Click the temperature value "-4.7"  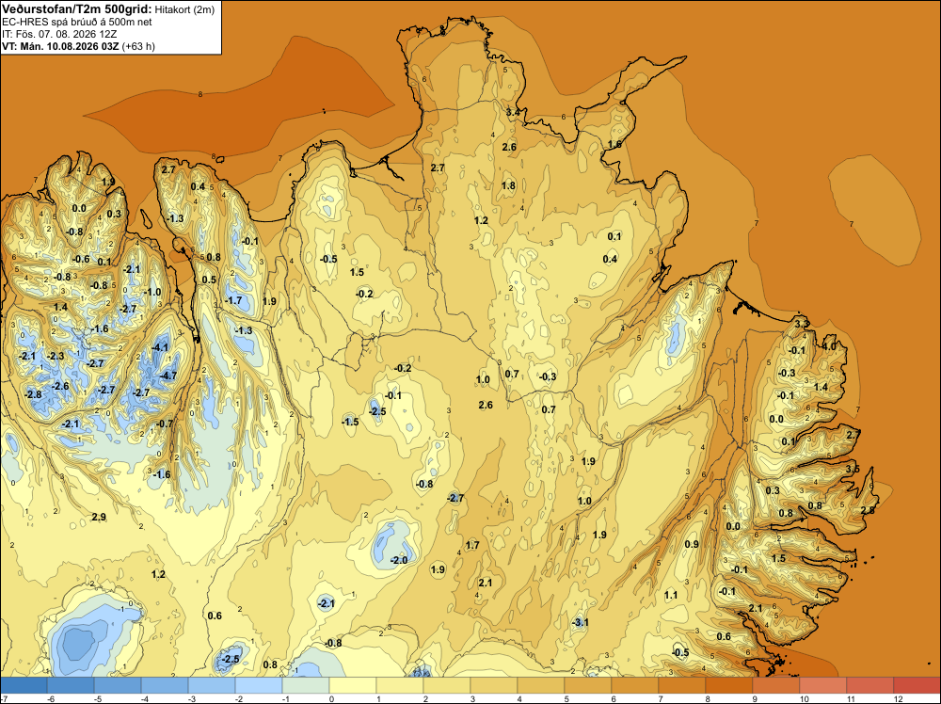point(169,376)
